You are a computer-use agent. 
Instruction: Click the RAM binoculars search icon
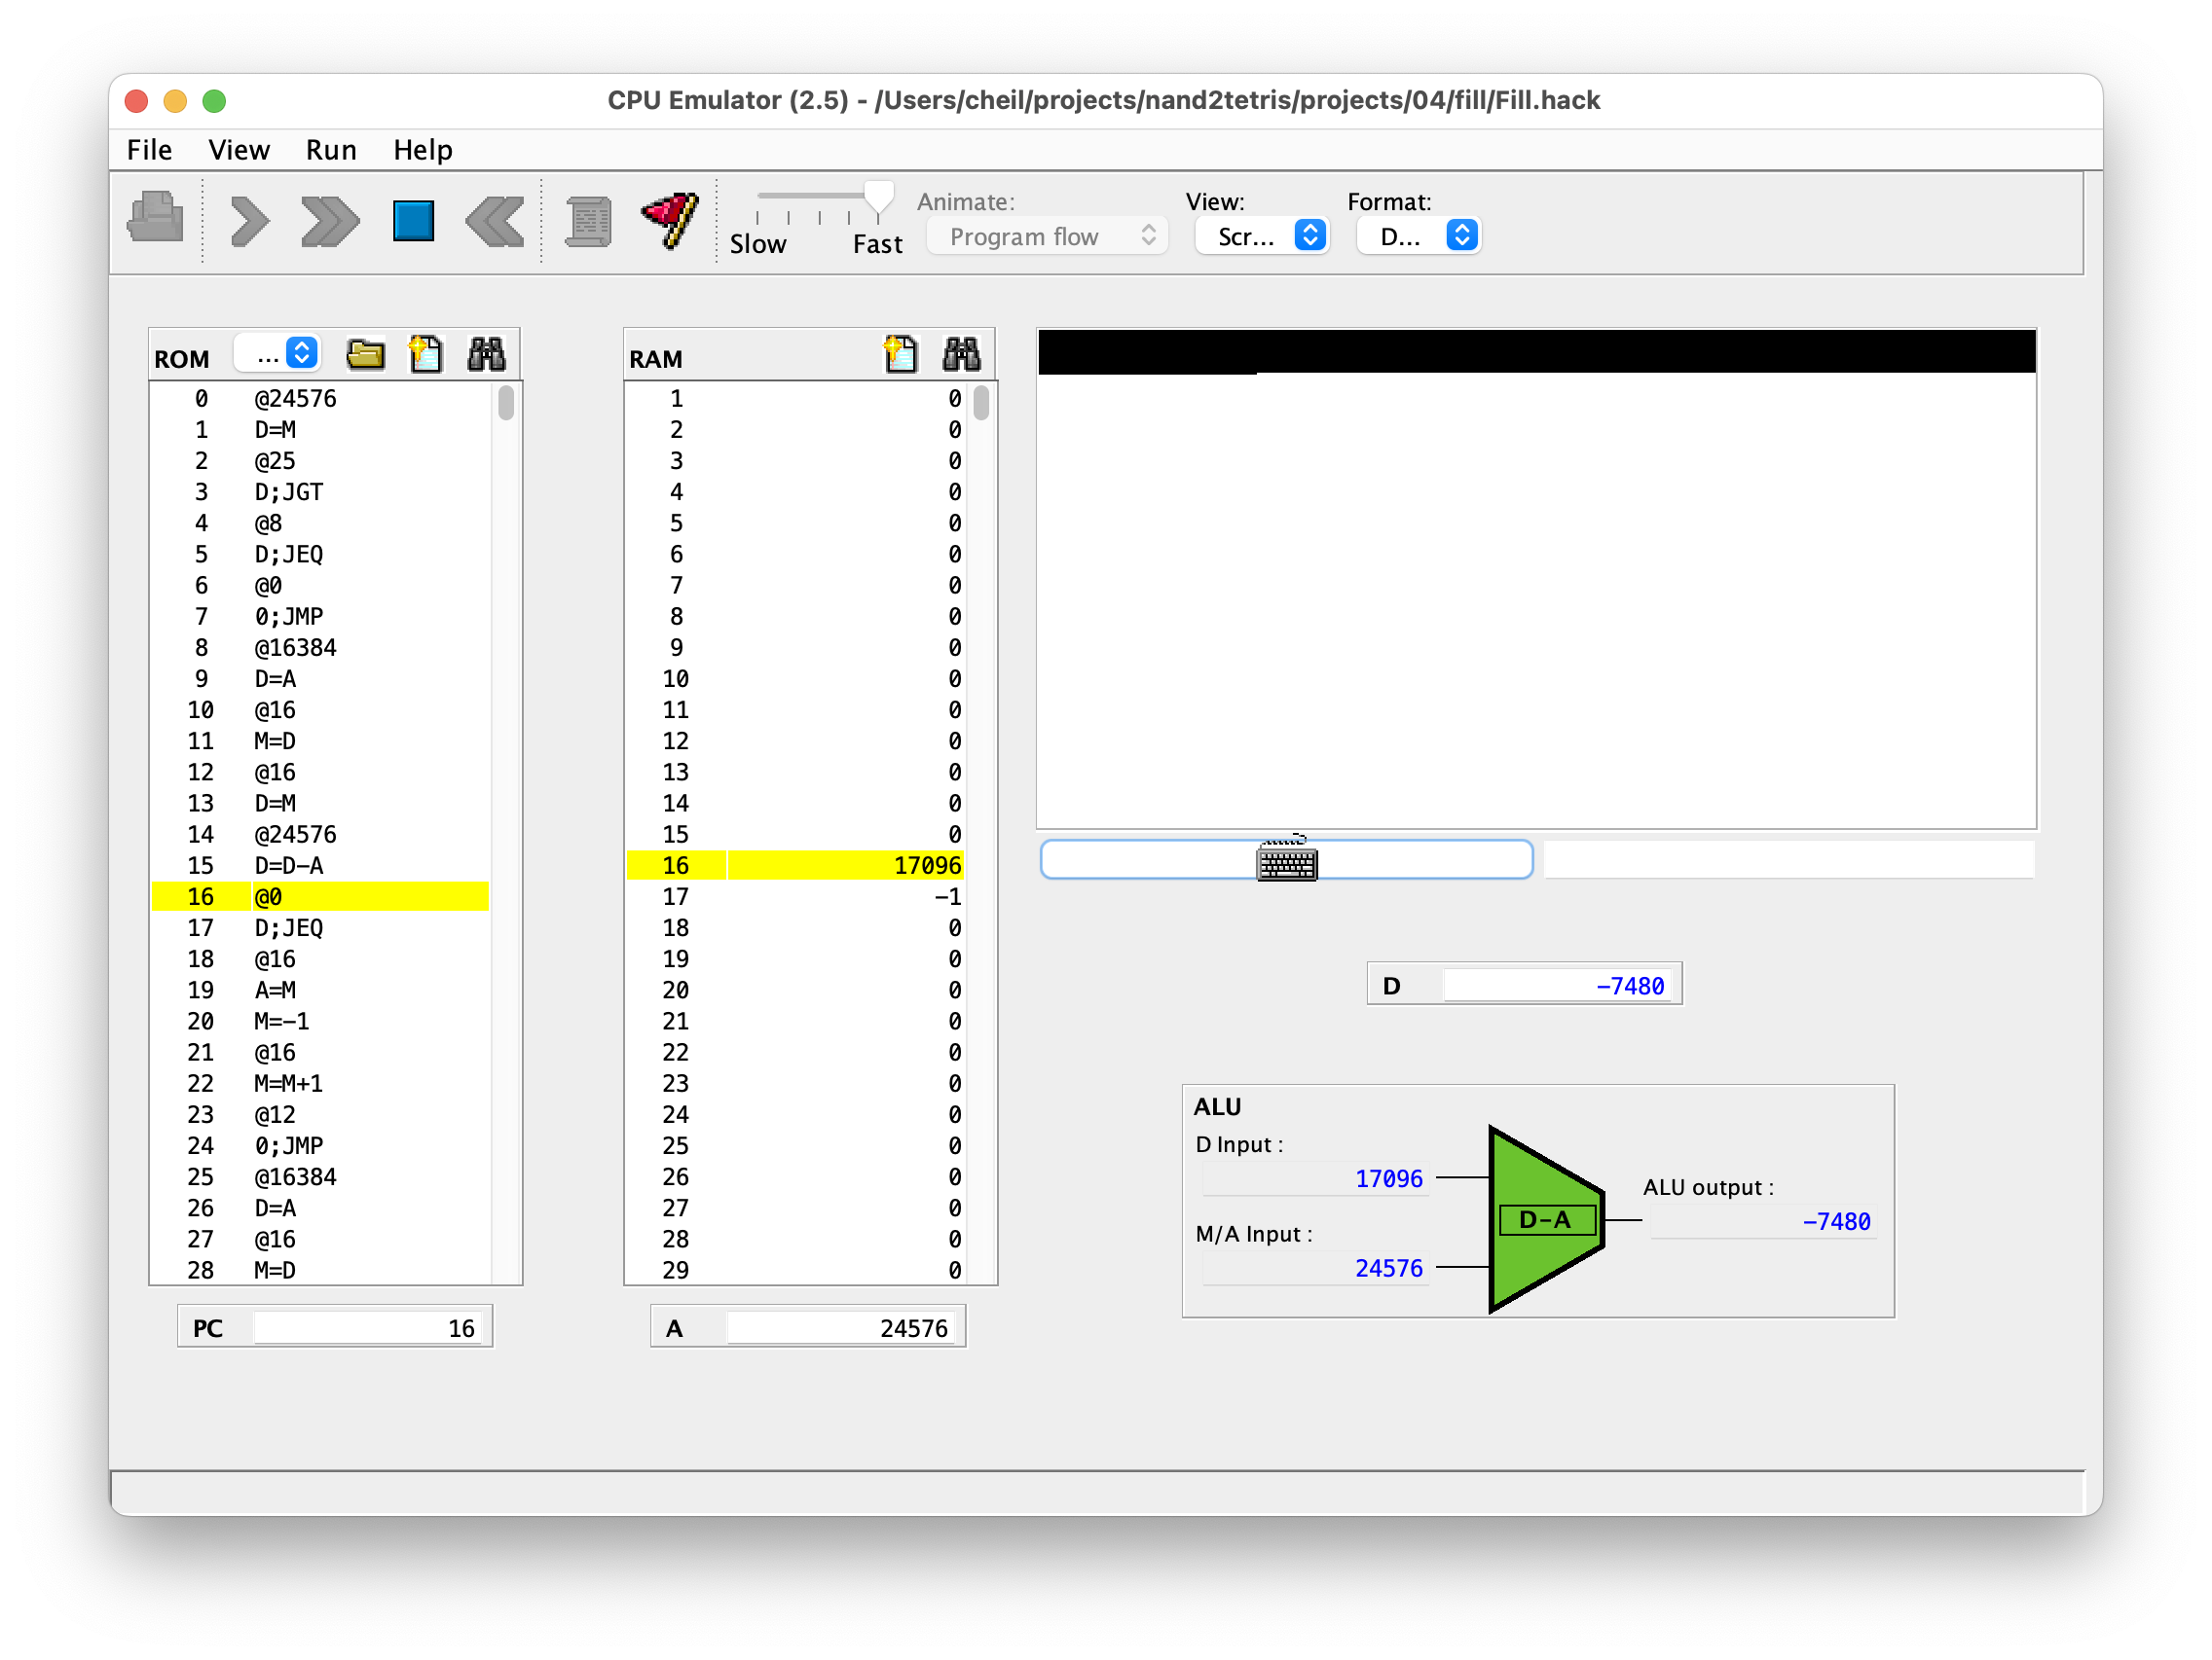961,355
